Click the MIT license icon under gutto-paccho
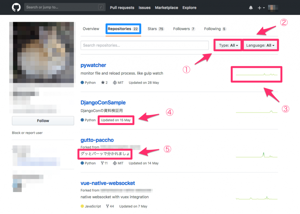300x214 pixels. 115,163
